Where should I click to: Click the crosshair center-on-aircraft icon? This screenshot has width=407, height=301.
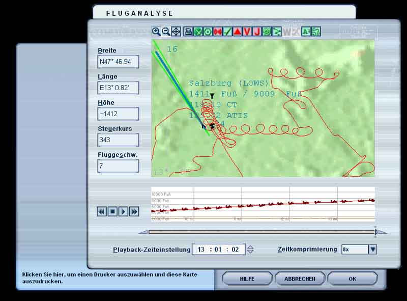click(x=176, y=32)
